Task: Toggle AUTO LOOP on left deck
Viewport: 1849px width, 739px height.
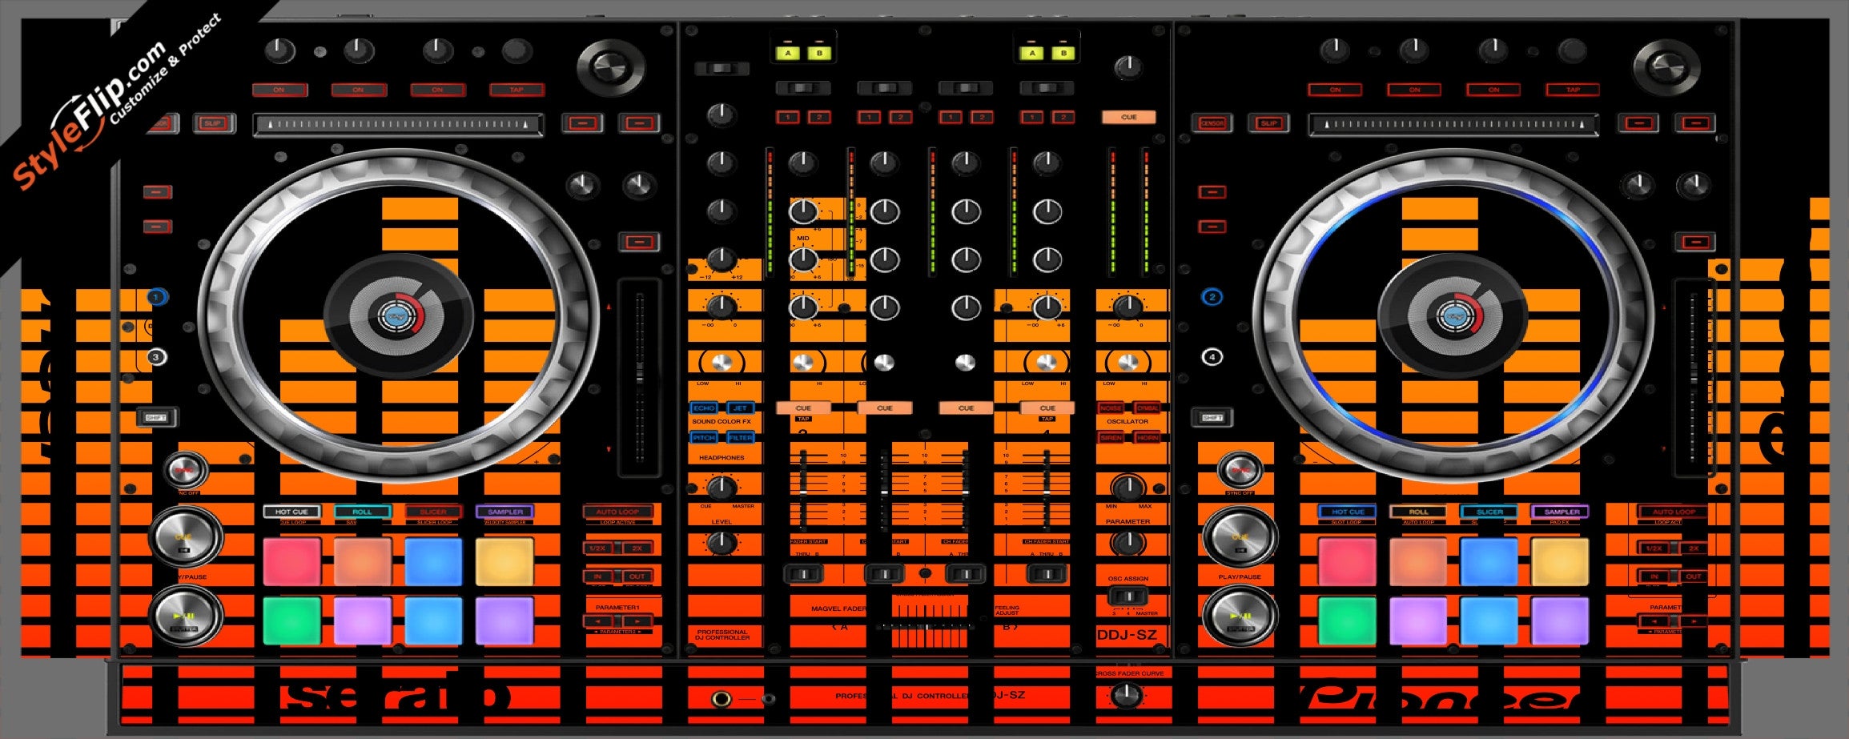Action: click(x=617, y=512)
